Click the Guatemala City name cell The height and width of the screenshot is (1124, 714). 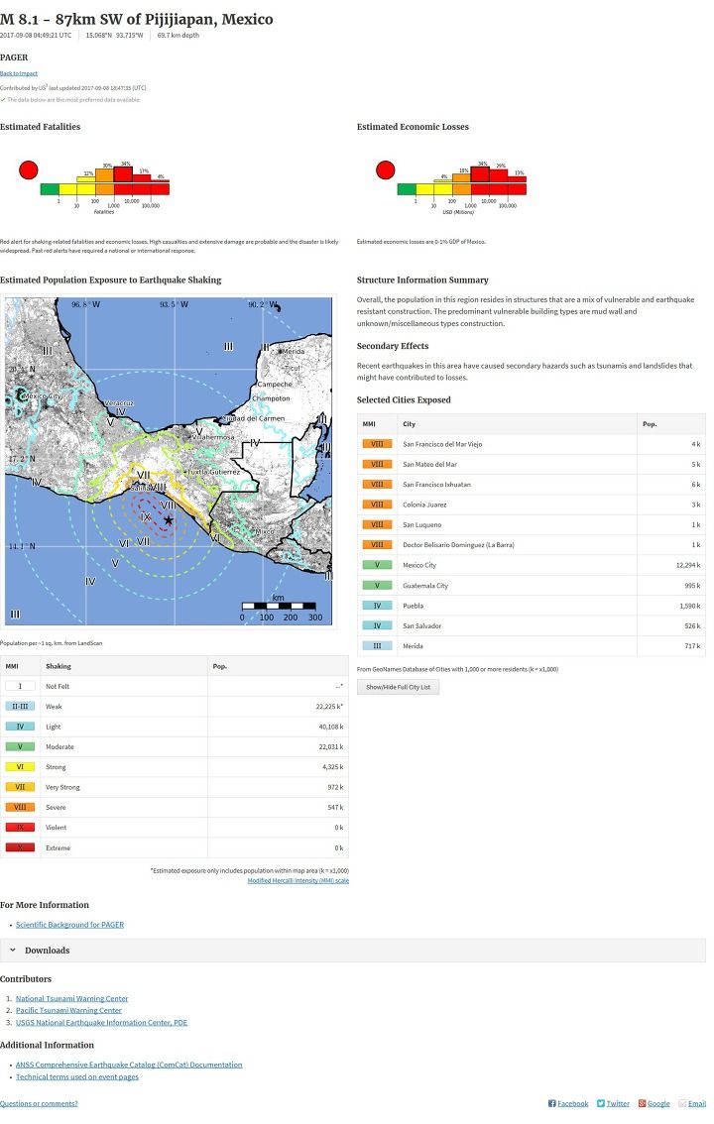(x=425, y=586)
